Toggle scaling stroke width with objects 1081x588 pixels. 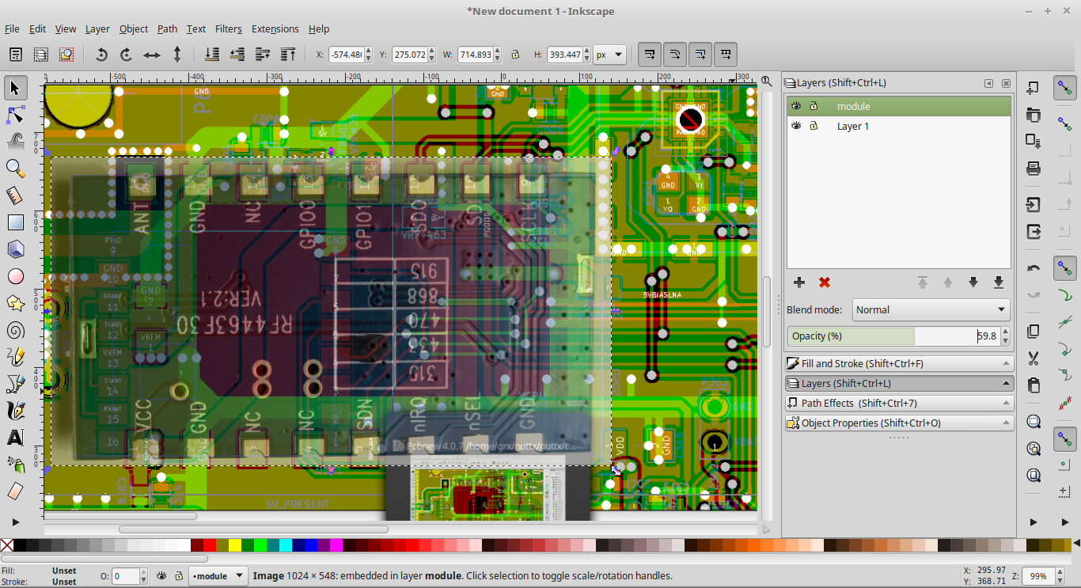pyautogui.click(x=650, y=55)
